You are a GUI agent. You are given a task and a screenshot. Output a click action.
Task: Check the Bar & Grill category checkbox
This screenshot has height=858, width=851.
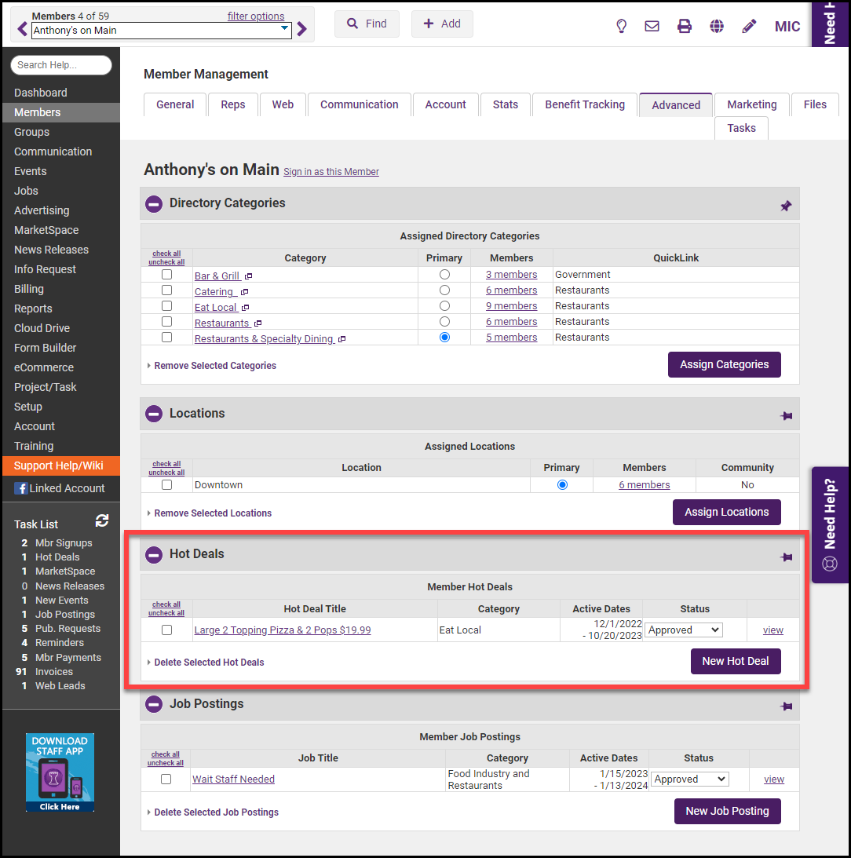pos(166,275)
